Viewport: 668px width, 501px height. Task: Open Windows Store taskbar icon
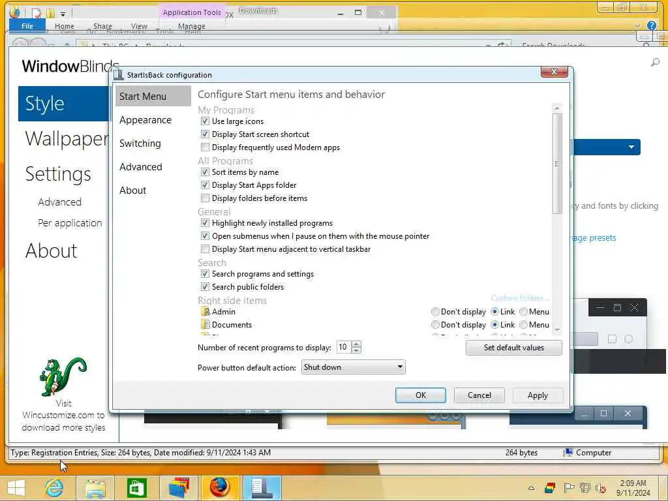[136, 488]
